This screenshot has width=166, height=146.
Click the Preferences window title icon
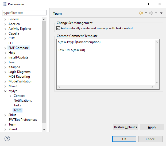4,4
